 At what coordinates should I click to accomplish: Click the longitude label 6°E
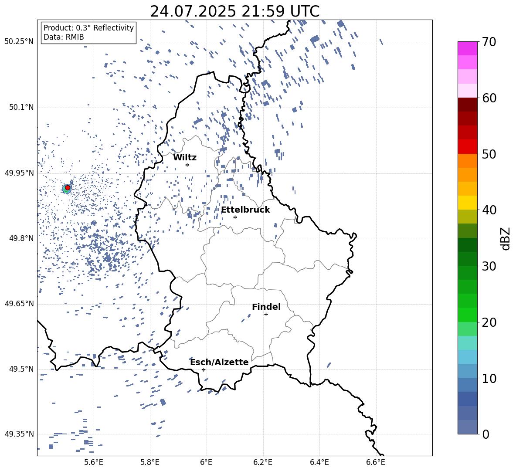(x=206, y=462)
